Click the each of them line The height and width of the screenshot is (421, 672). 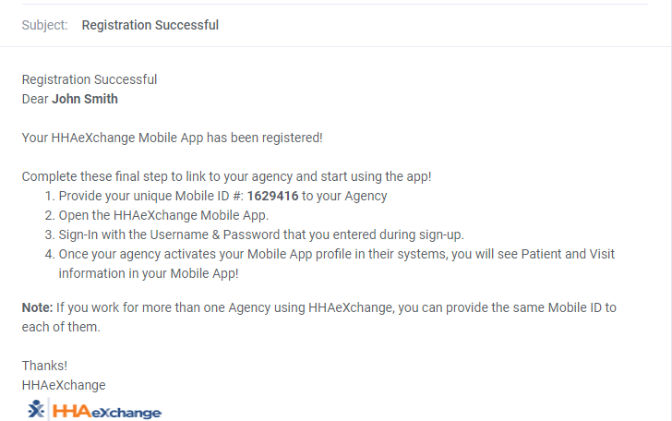[60, 326]
